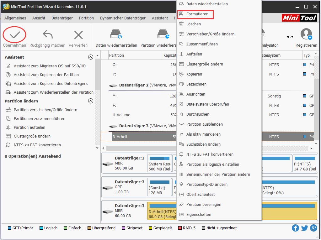Click the Übernehmen checkmark icon
This screenshot has width=321, height=240.
tap(14, 35)
